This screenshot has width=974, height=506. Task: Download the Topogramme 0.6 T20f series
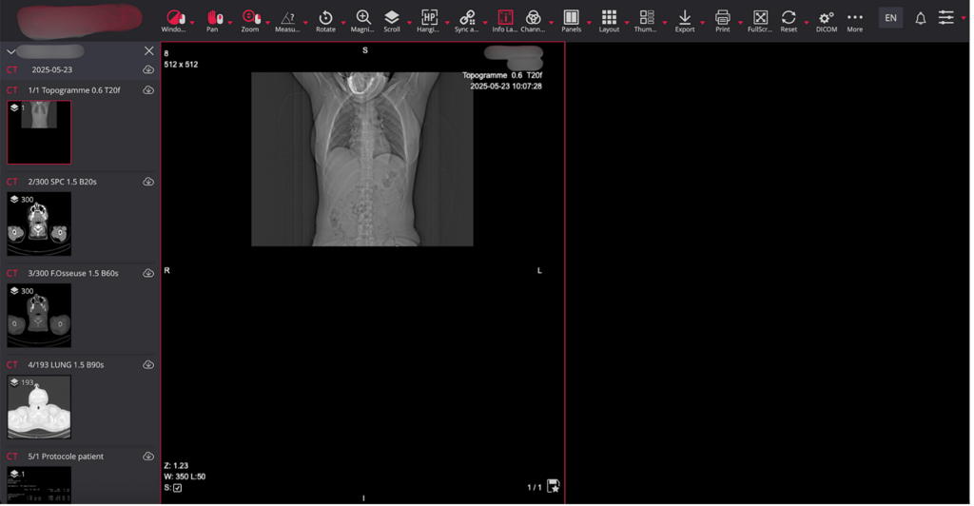click(148, 90)
